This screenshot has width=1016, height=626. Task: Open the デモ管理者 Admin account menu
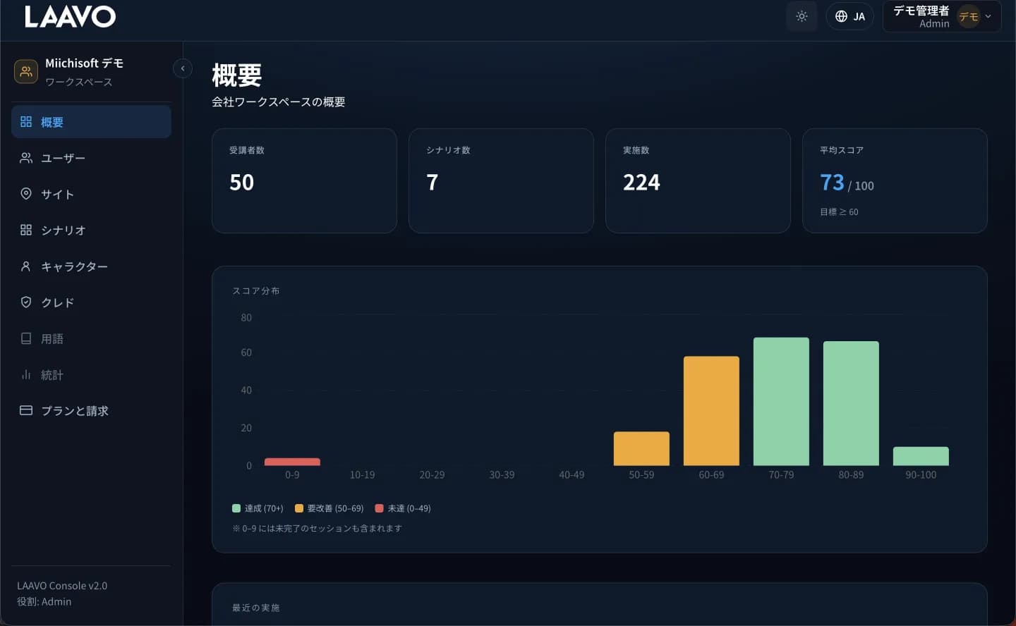point(942,16)
